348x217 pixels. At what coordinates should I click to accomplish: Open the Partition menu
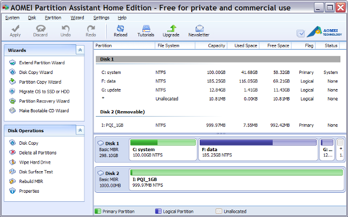click(x=53, y=18)
